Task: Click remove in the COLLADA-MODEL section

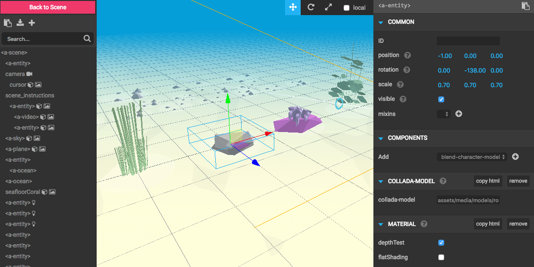Action: [518, 181]
